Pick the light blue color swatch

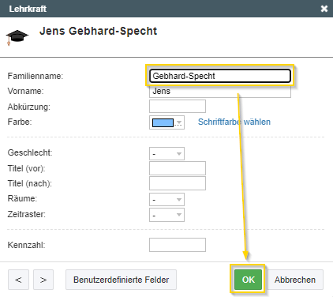click(x=163, y=122)
